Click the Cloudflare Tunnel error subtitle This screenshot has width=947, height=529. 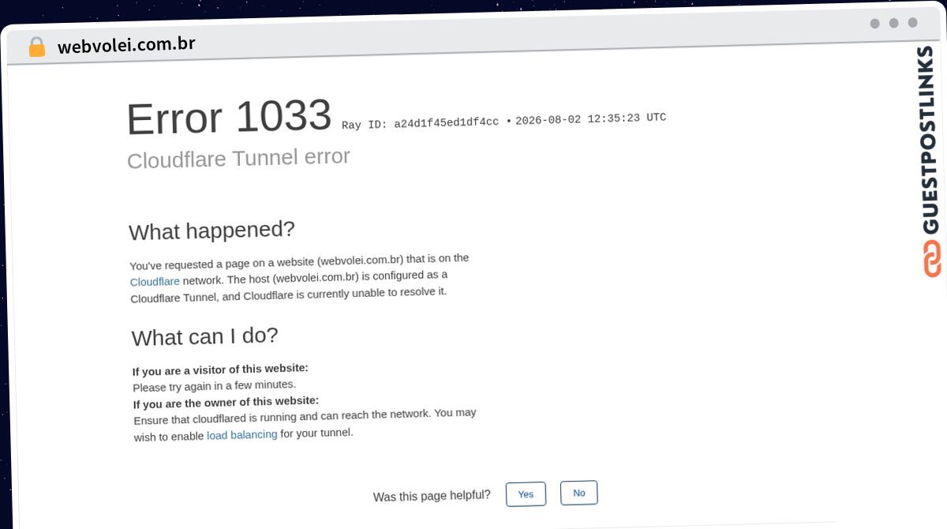(x=238, y=158)
